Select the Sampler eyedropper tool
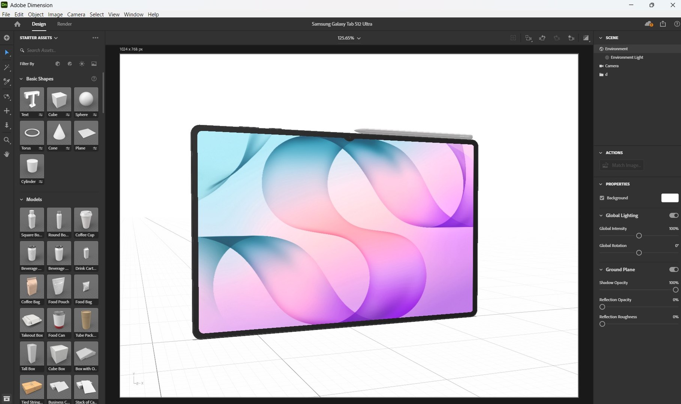This screenshot has width=681, height=404. coord(7,82)
